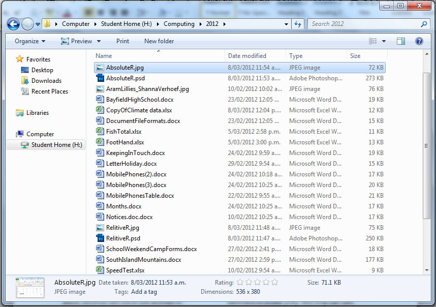The height and width of the screenshot is (307, 436).
Task: Select RelitiveR.psd Photoshop icon
Action: pos(100,238)
